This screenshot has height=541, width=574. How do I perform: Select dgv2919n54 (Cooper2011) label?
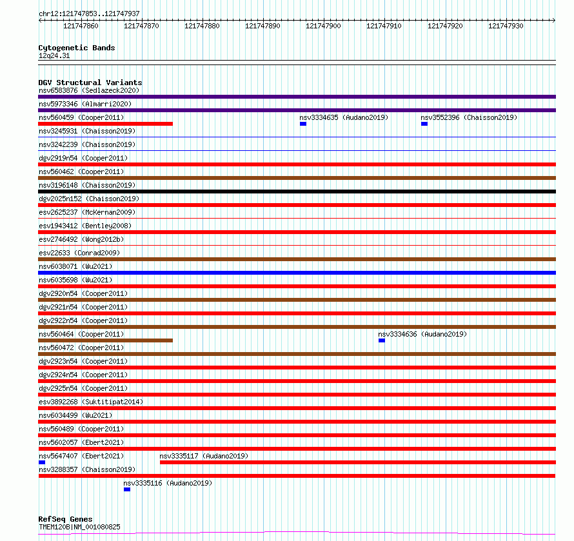click(x=83, y=158)
